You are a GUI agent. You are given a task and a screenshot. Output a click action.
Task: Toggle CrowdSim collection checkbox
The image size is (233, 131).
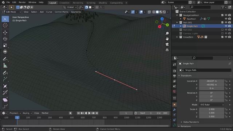(x=222, y=37)
